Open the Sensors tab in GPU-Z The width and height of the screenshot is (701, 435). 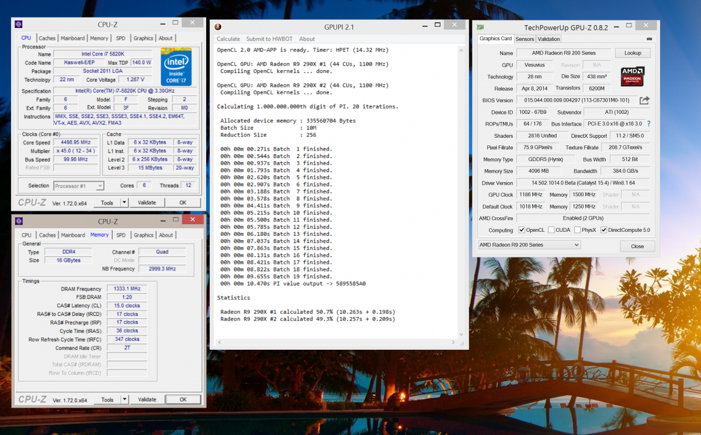(x=525, y=39)
